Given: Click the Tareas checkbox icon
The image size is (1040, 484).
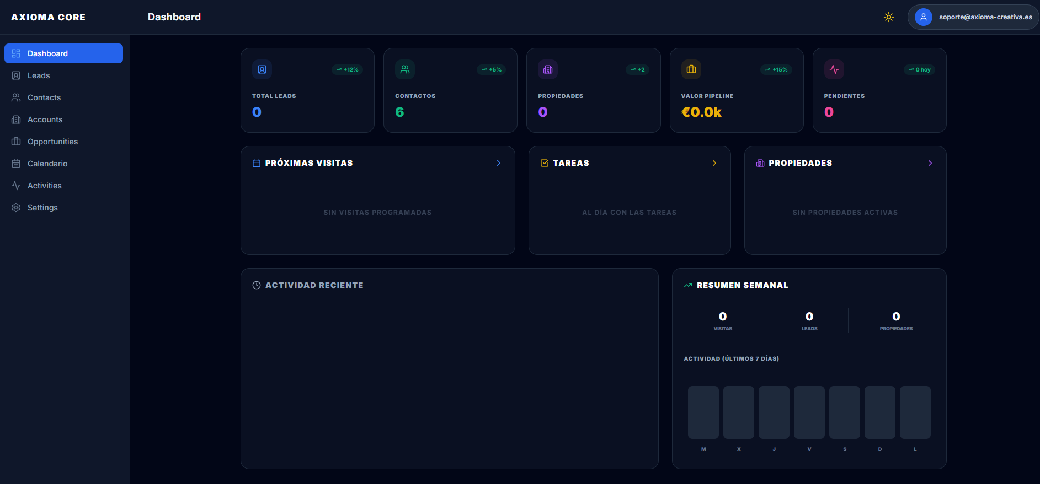Looking at the screenshot, I should (545, 163).
